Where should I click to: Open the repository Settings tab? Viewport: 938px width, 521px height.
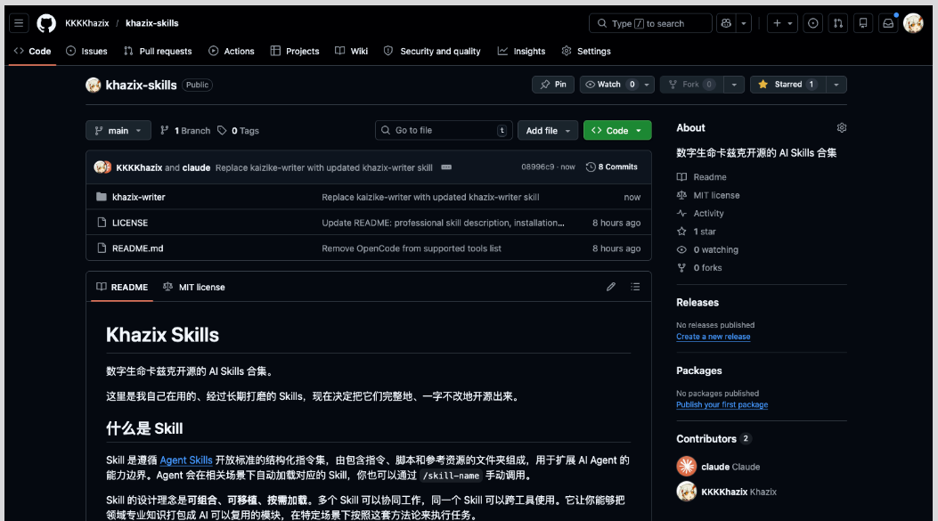(586, 52)
